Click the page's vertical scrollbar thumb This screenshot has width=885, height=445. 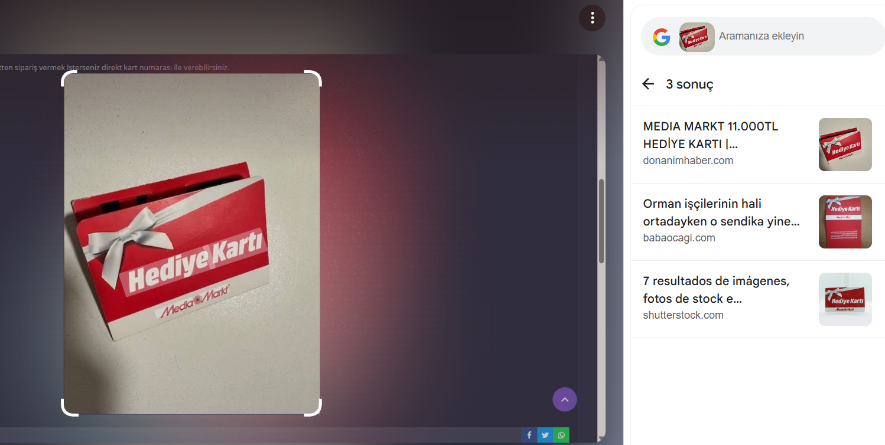(601, 221)
